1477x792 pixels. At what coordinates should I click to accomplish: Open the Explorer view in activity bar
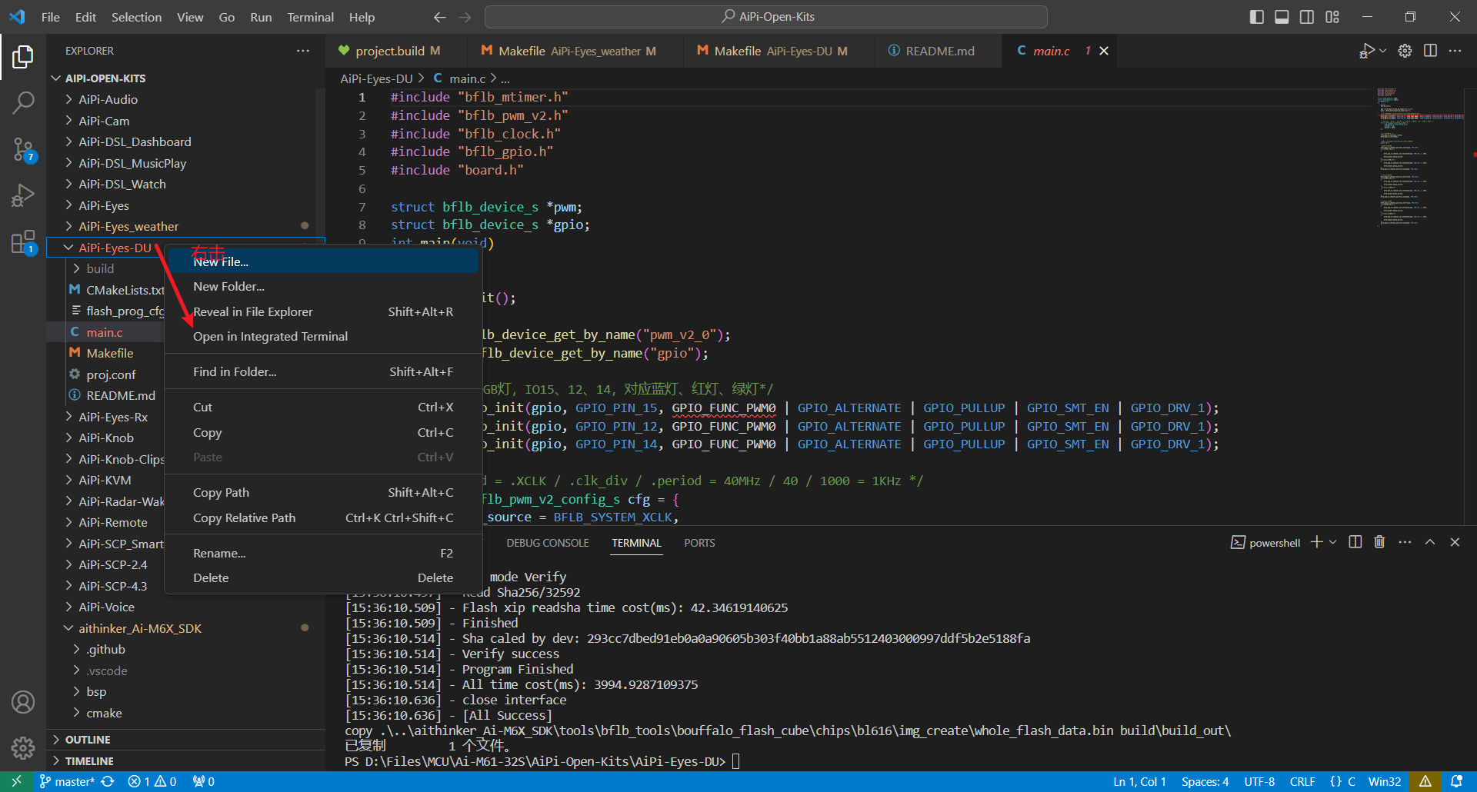point(23,57)
